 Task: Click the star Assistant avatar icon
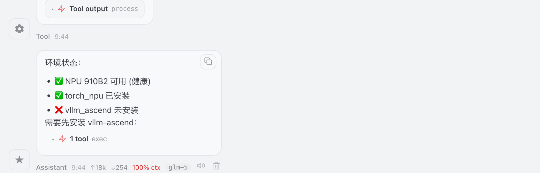pyautogui.click(x=19, y=160)
